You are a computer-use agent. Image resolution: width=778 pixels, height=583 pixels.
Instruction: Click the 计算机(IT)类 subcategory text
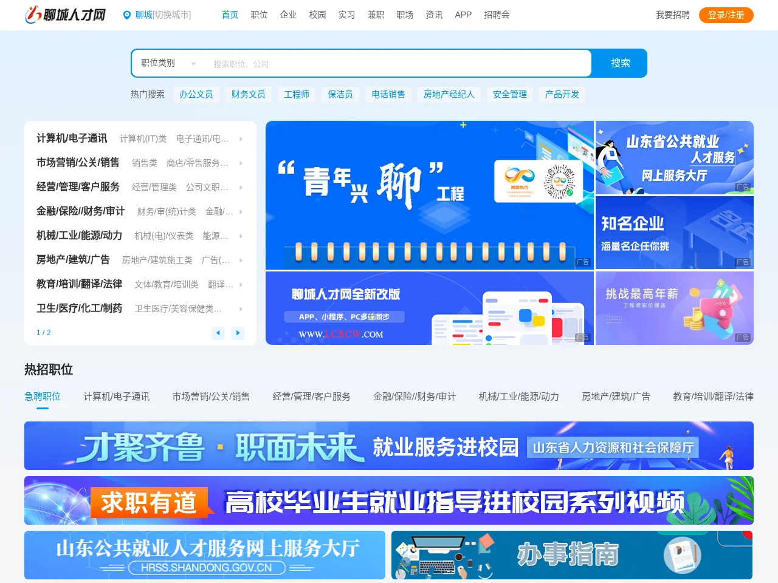coord(143,139)
